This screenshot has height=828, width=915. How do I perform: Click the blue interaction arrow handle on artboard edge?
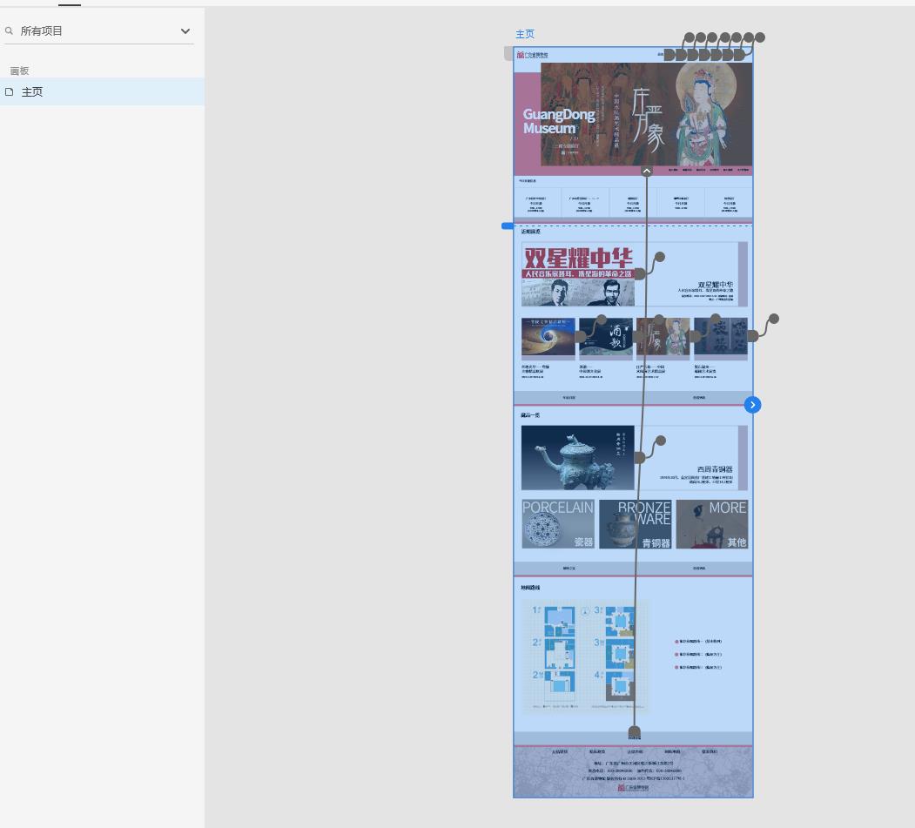click(752, 404)
